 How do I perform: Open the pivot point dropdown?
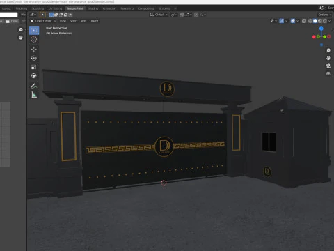[x=174, y=15]
